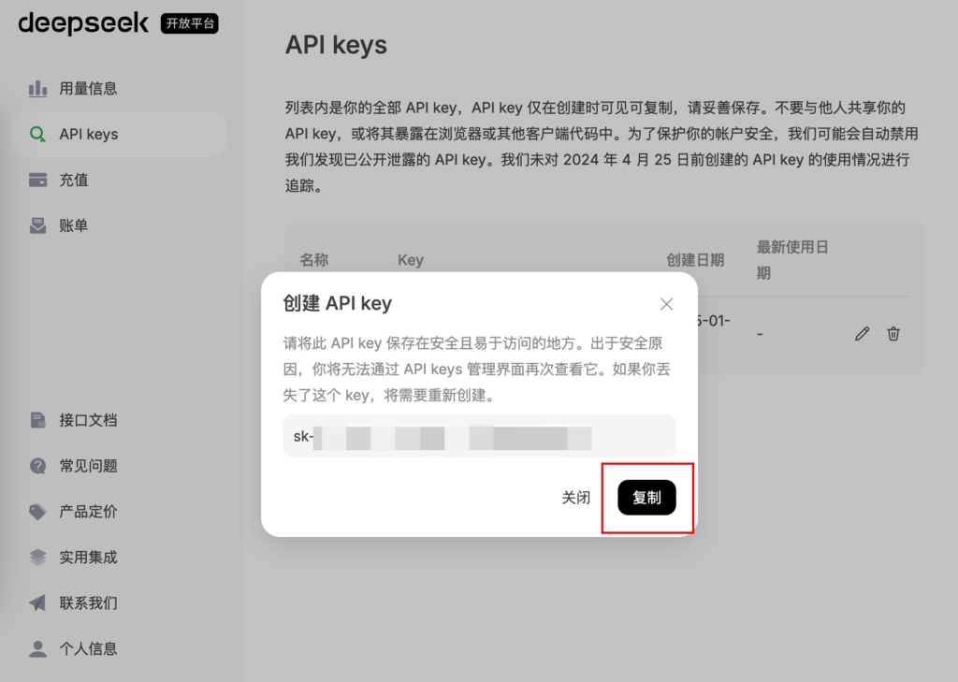This screenshot has height=682, width=958.
Task: Click the document icon beside 接口文档
Action: [37, 420]
